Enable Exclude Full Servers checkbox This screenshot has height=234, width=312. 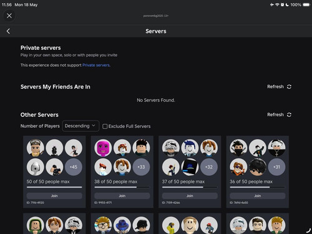pos(105,126)
